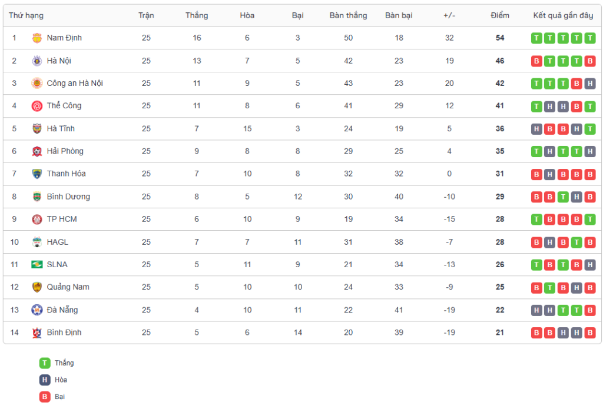This screenshot has width=603, height=412.
Task: Click the Thể Công red badge icon
Action: (x=37, y=106)
